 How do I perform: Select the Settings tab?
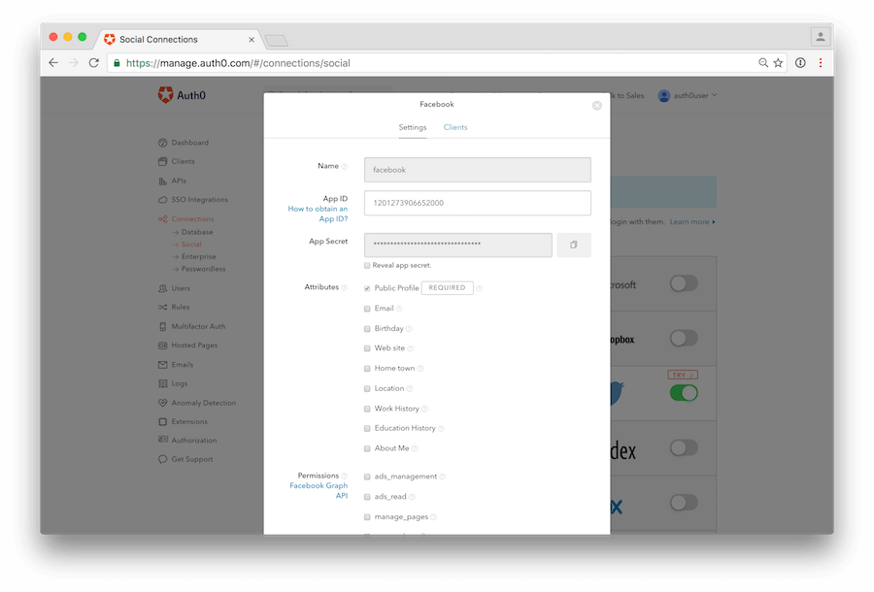pyautogui.click(x=413, y=127)
